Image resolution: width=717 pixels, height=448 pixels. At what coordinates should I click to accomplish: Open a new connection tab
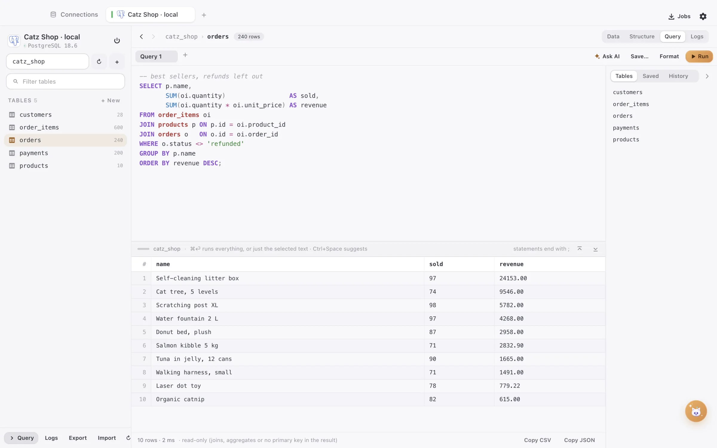click(x=204, y=15)
